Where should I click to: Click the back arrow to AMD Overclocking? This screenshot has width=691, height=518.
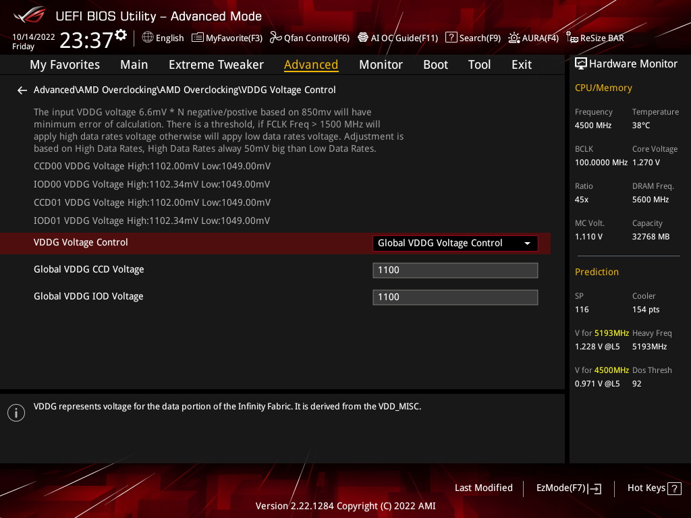pos(22,90)
